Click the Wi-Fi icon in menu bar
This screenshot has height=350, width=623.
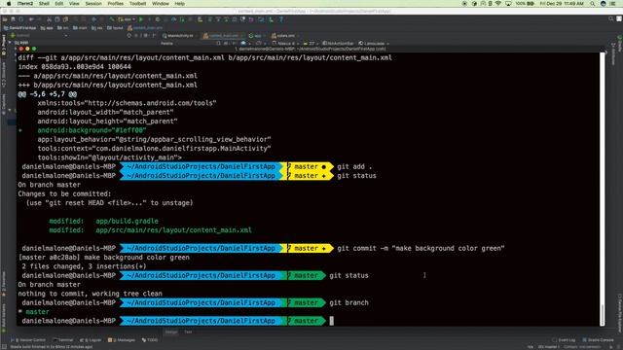497,4
